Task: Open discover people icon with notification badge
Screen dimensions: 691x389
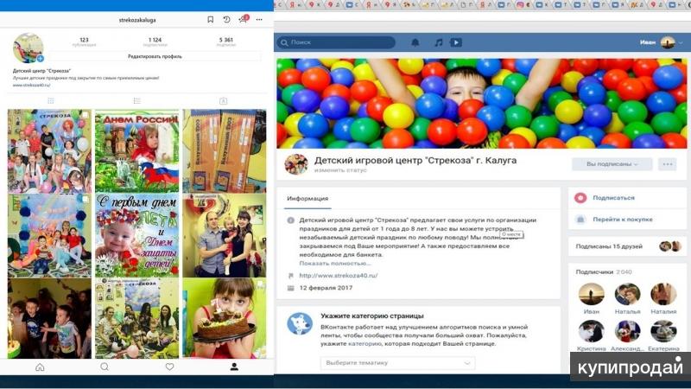Action: click(x=244, y=19)
